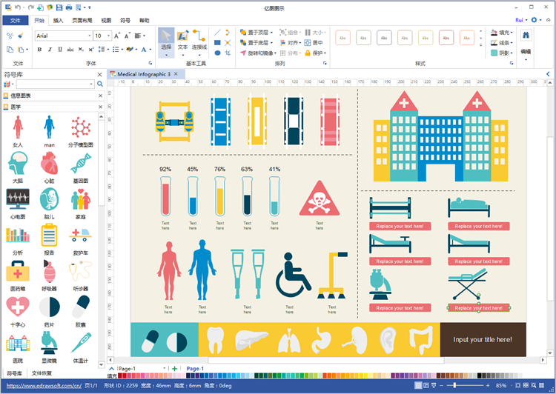556x394 pixels.
Task: Click the undo arrow
Action: pyautogui.click(x=18, y=7)
